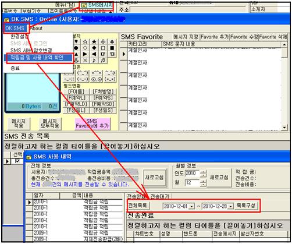Click the 월 spinner arrows
Viewport: 292px width, 244px height.
203,182
